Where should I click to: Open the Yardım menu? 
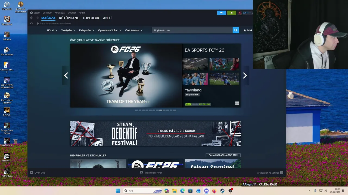(x=82, y=13)
